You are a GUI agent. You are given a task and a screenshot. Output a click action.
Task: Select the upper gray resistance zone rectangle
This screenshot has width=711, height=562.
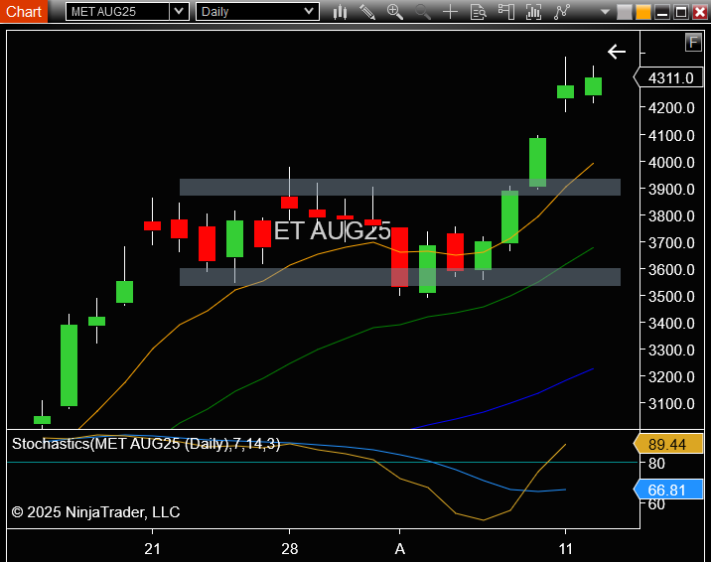[x=400, y=188]
